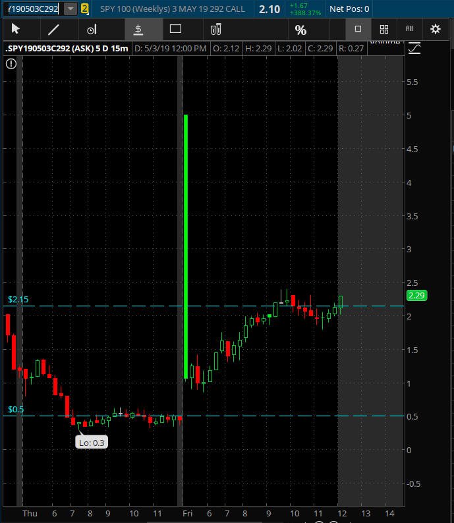
Task: Click the $2.15 price level label
Action: click(18, 300)
